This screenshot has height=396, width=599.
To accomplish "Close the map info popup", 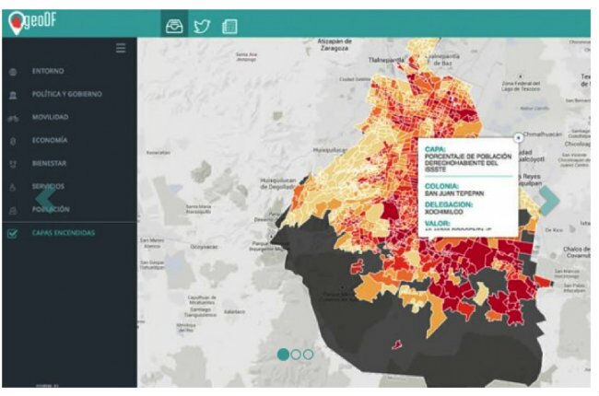I will click(518, 137).
